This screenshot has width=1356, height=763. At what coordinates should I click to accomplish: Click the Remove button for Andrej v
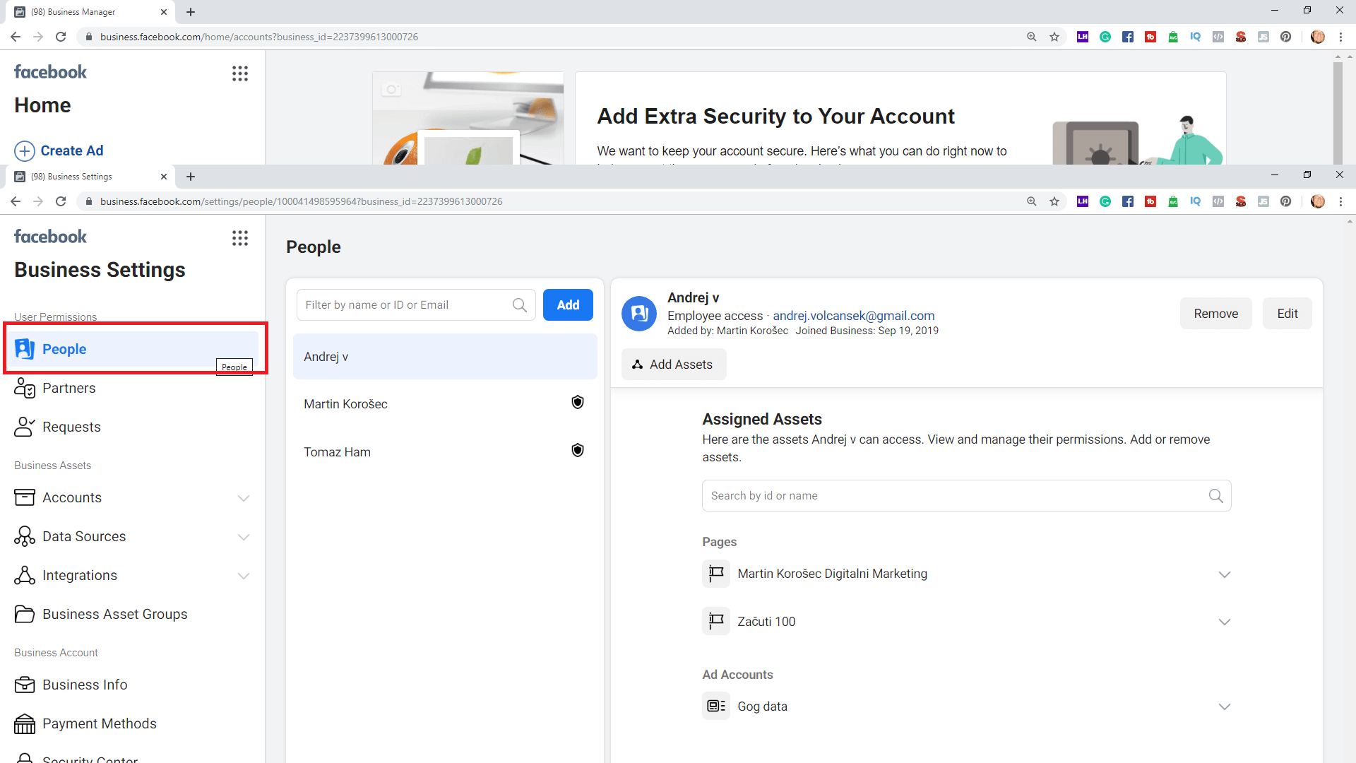[1215, 314]
